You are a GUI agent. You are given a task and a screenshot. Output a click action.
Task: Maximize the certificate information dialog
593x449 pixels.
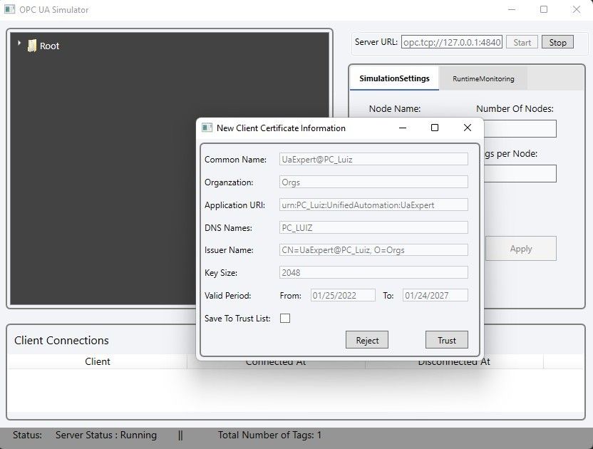tap(435, 128)
